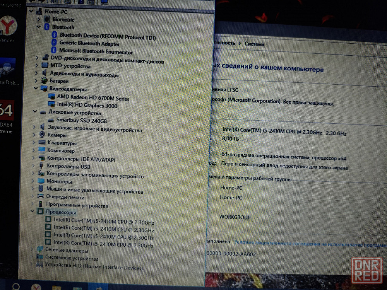Select Generic Bluetooth Adapter device
The image size is (387, 290).
pos(89,43)
